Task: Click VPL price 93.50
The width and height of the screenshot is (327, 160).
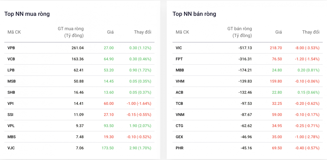Action: point(109,126)
